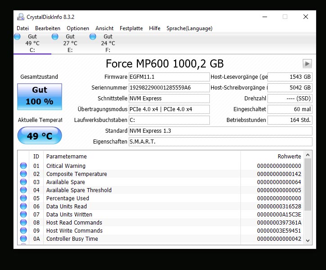Click status orb for Composite Temperature row
This screenshot has width=326, height=270.
[23, 174]
